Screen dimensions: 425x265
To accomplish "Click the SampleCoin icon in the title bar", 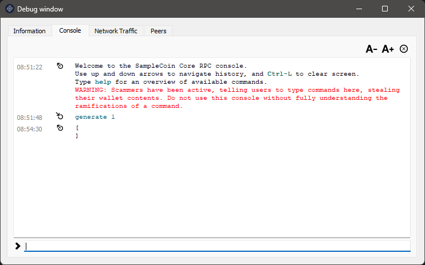I will click(10, 9).
